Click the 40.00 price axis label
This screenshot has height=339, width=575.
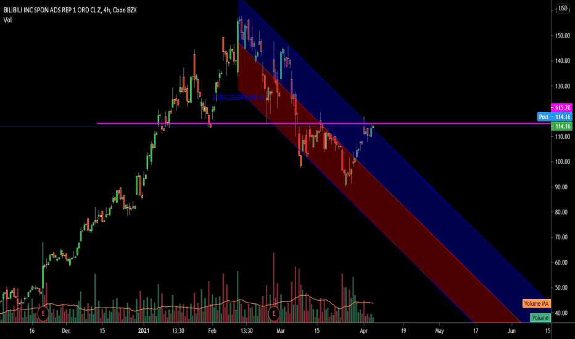point(563,313)
